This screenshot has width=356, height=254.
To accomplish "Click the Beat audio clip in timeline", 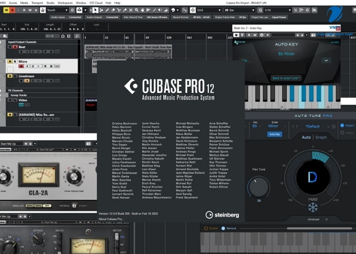I will (128, 51).
